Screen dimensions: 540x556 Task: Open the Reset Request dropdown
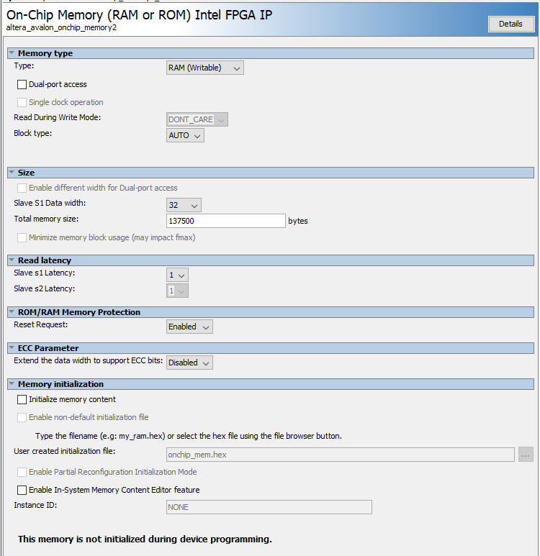(189, 327)
